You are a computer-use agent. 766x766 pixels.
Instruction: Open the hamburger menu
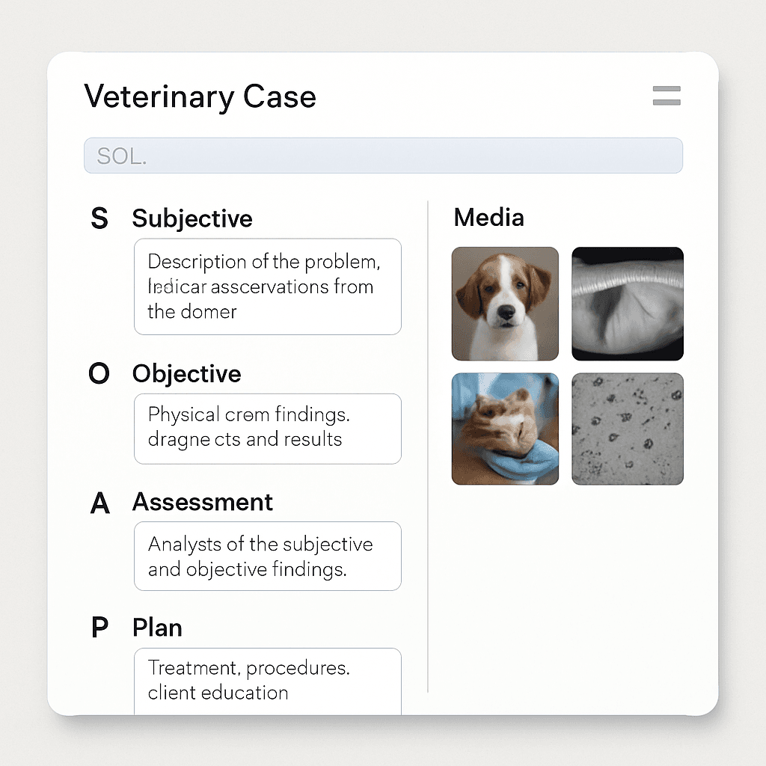pyautogui.click(x=665, y=96)
